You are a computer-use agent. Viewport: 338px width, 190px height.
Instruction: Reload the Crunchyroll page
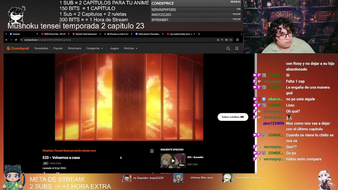point(16,40)
